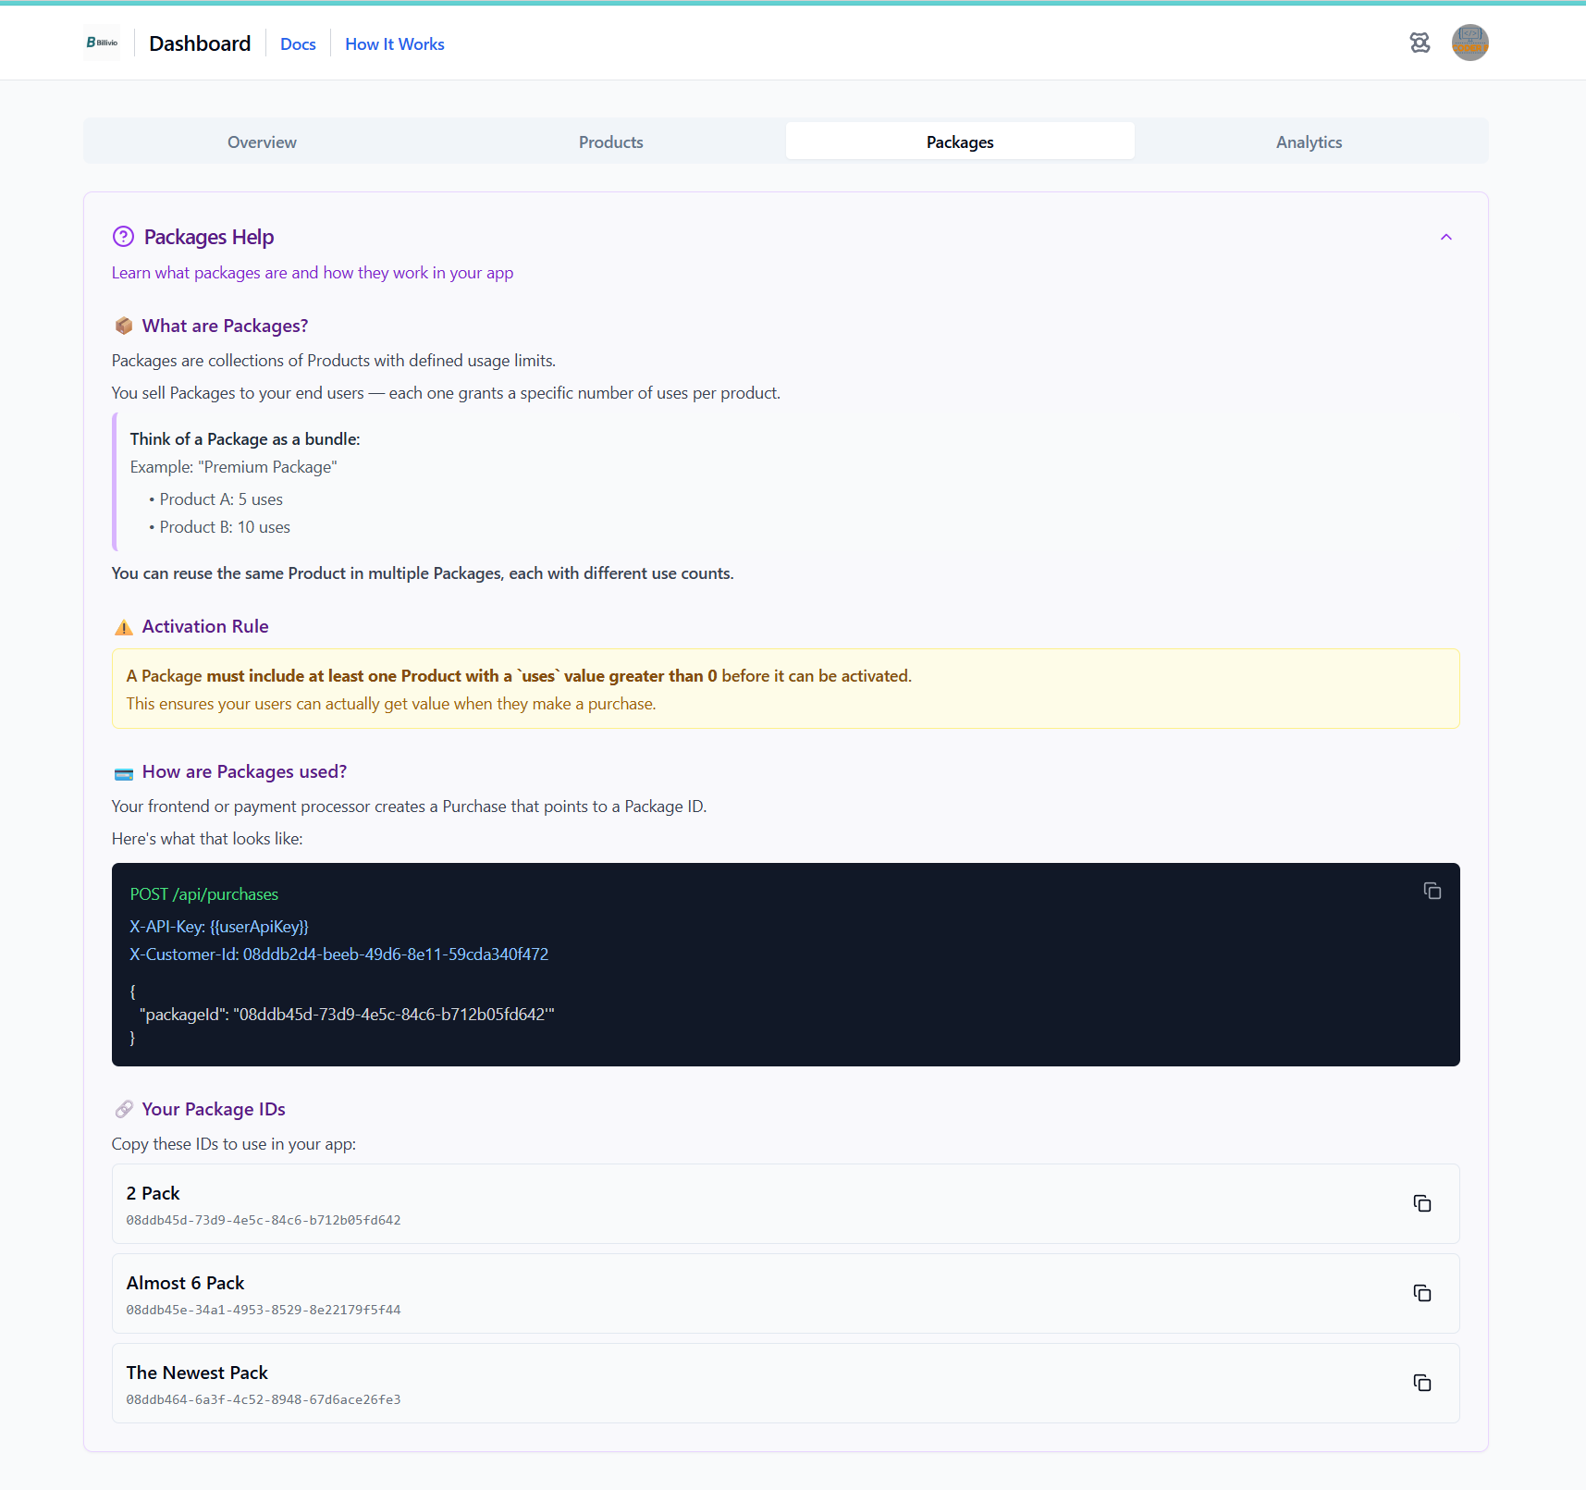The width and height of the screenshot is (1586, 1490).
Task: Switch to the Overview tab
Action: pyautogui.click(x=262, y=142)
